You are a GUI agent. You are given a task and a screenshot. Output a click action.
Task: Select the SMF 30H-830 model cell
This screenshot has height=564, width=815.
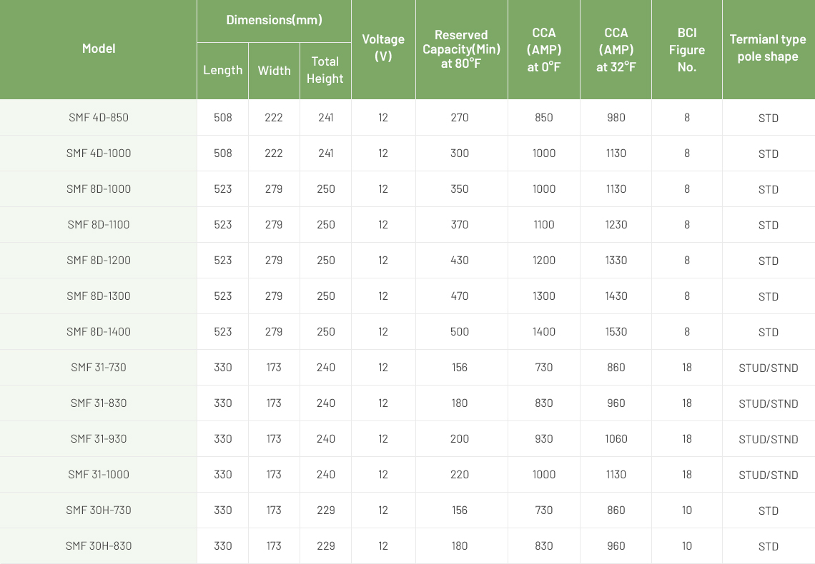click(98, 546)
